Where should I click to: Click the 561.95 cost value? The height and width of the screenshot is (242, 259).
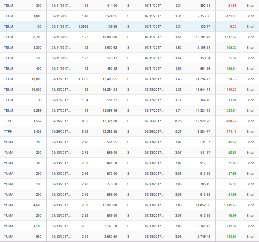(x=112, y=142)
